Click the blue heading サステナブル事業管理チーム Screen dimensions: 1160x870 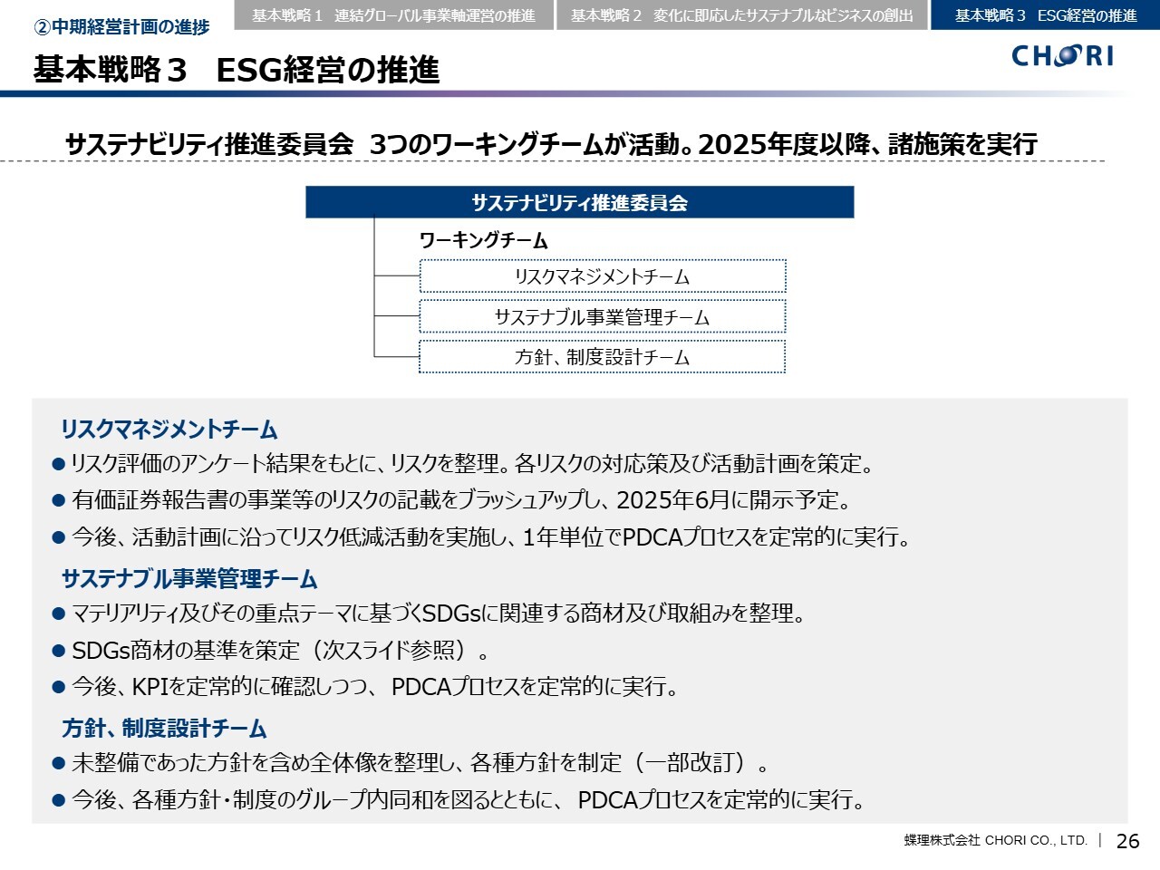tap(189, 579)
